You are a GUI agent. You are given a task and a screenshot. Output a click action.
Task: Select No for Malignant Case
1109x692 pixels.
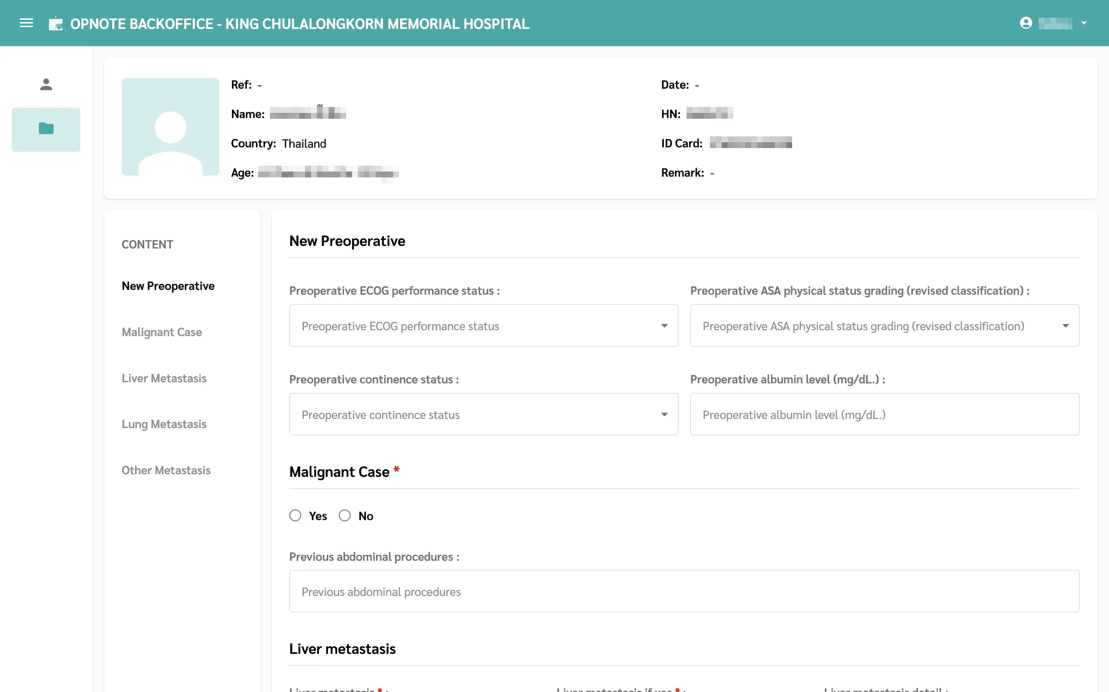(345, 516)
